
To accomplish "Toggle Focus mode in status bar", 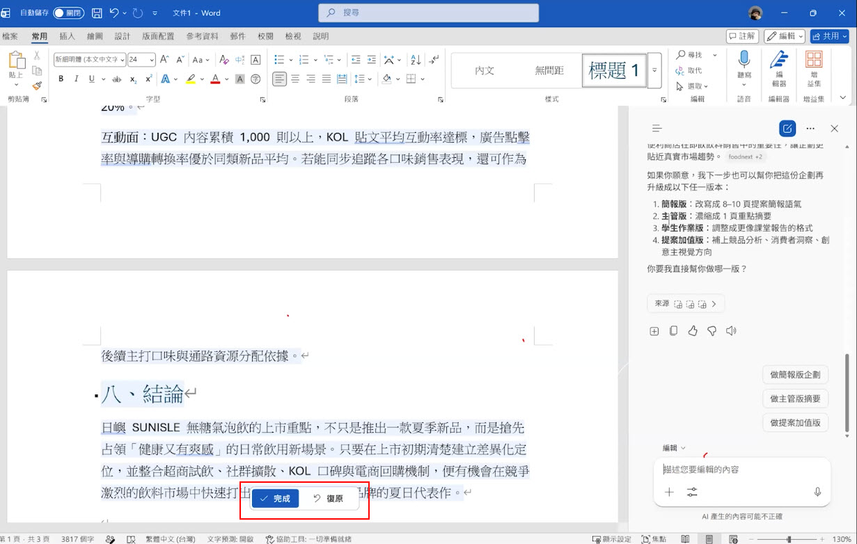I will pos(654,539).
